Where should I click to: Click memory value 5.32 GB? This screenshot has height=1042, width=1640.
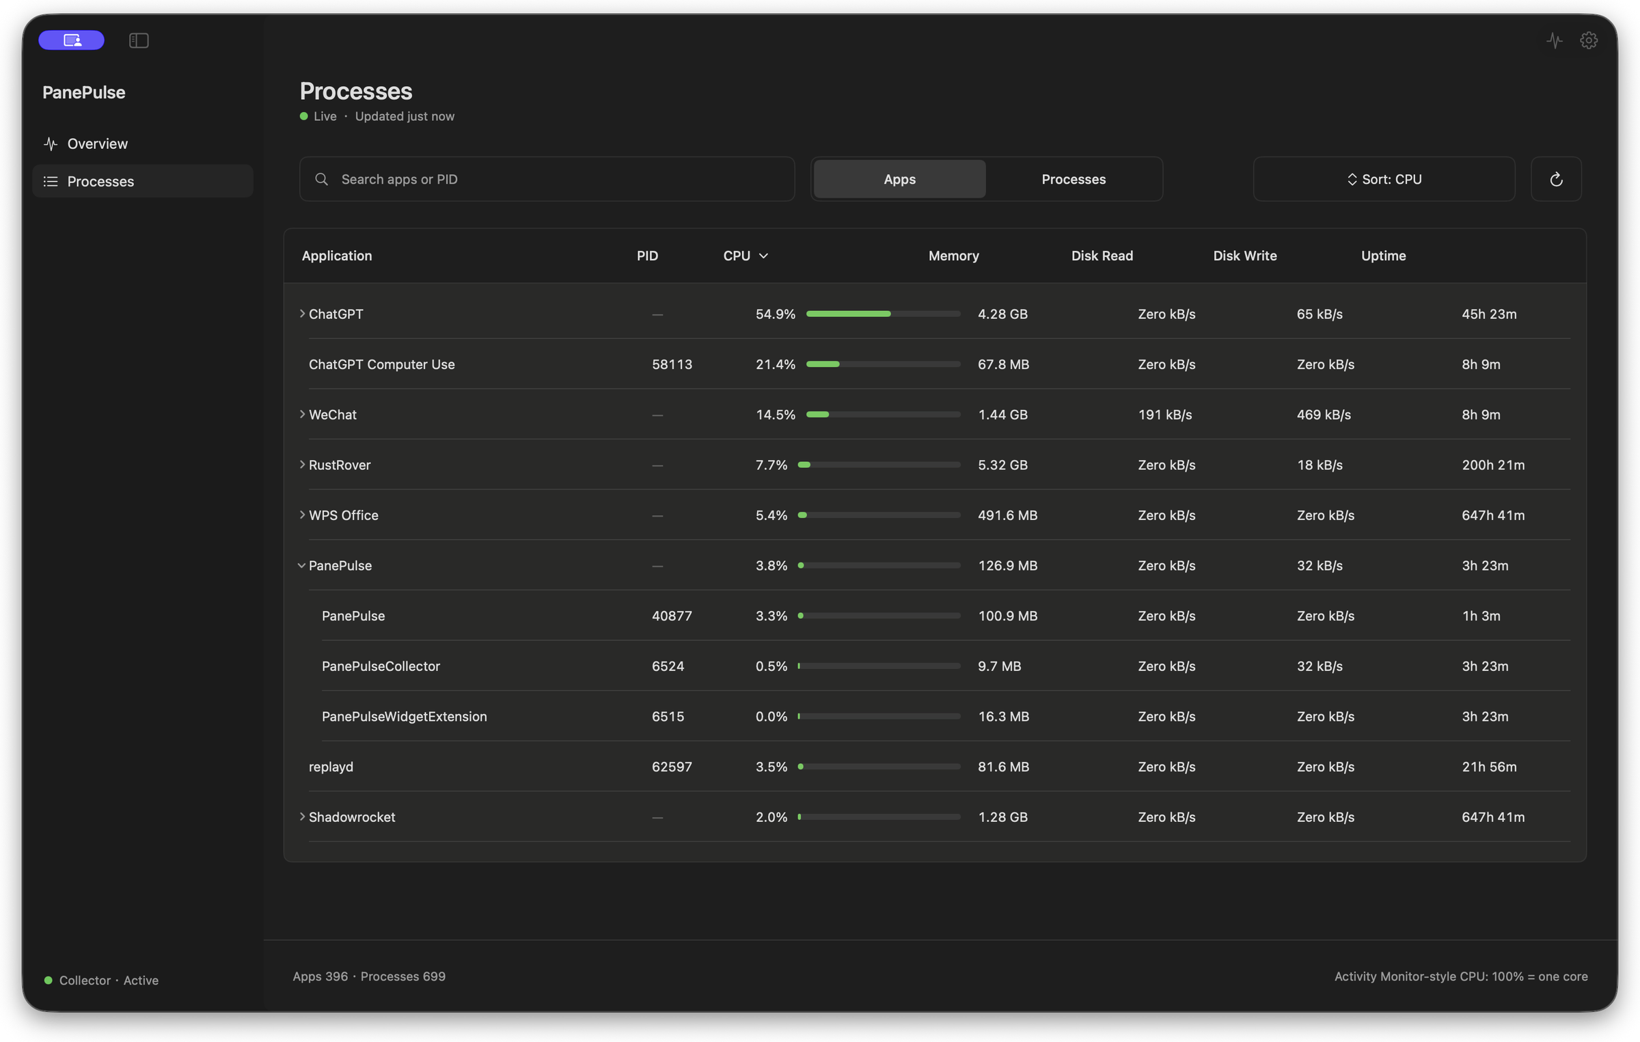pyautogui.click(x=1002, y=465)
